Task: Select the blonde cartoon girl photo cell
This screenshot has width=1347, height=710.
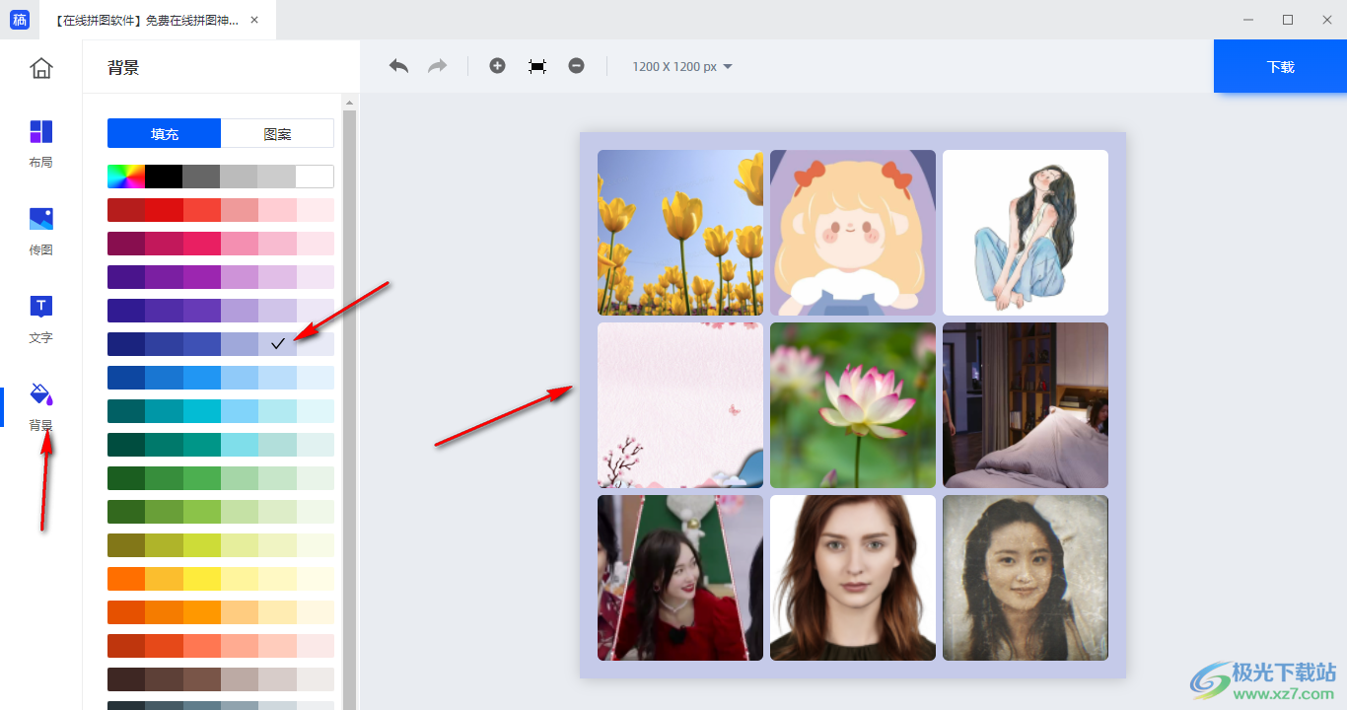Action: [x=853, y=233]
